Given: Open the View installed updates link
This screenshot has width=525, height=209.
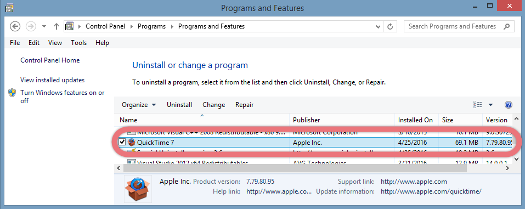Looking at the screenshot, I should coord(53,80).
